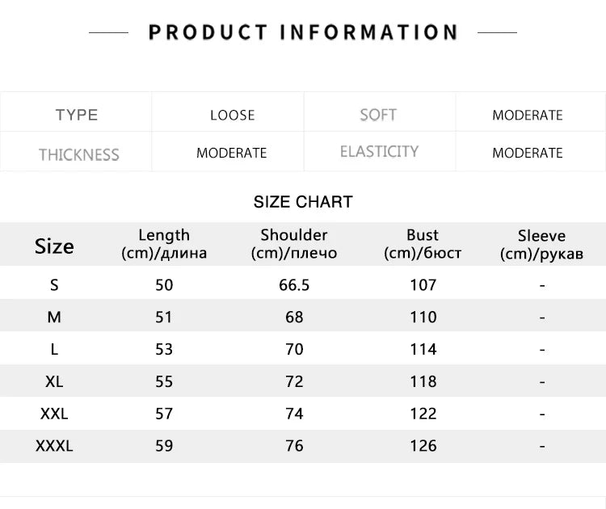Click the M size row label
The width and height of the screenshot is (606, 509).
(54, 318)
